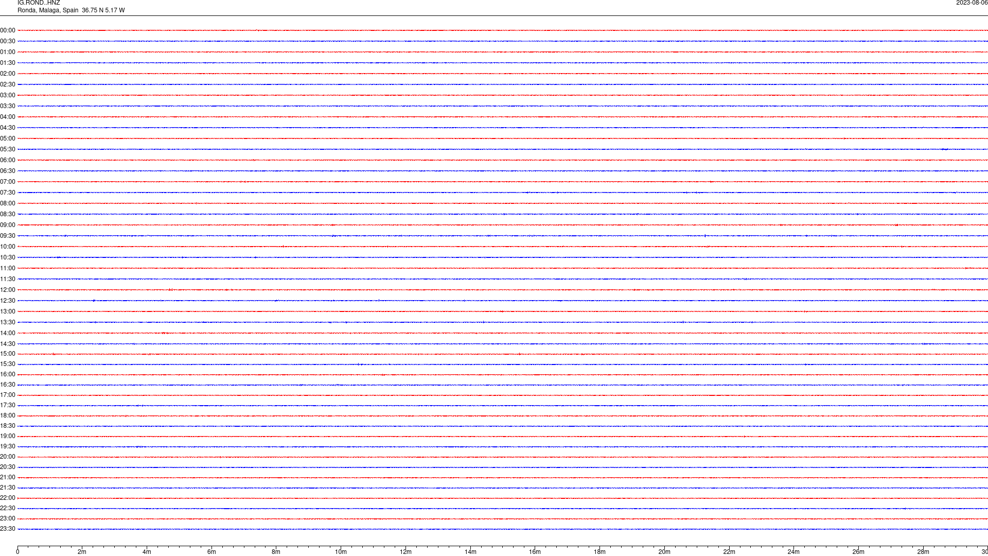Select the 06:00 time row label
Screen dimensions: 988x556
coord(8,160)
